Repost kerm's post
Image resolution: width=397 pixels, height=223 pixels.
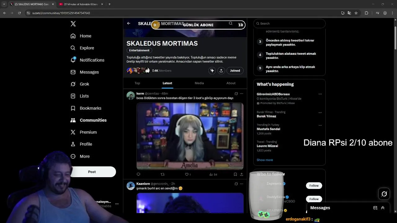pyautogui.click(x=163, y=174)
